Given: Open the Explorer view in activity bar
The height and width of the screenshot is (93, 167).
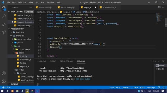Looking at the screenshot, I should pos(4,9).
